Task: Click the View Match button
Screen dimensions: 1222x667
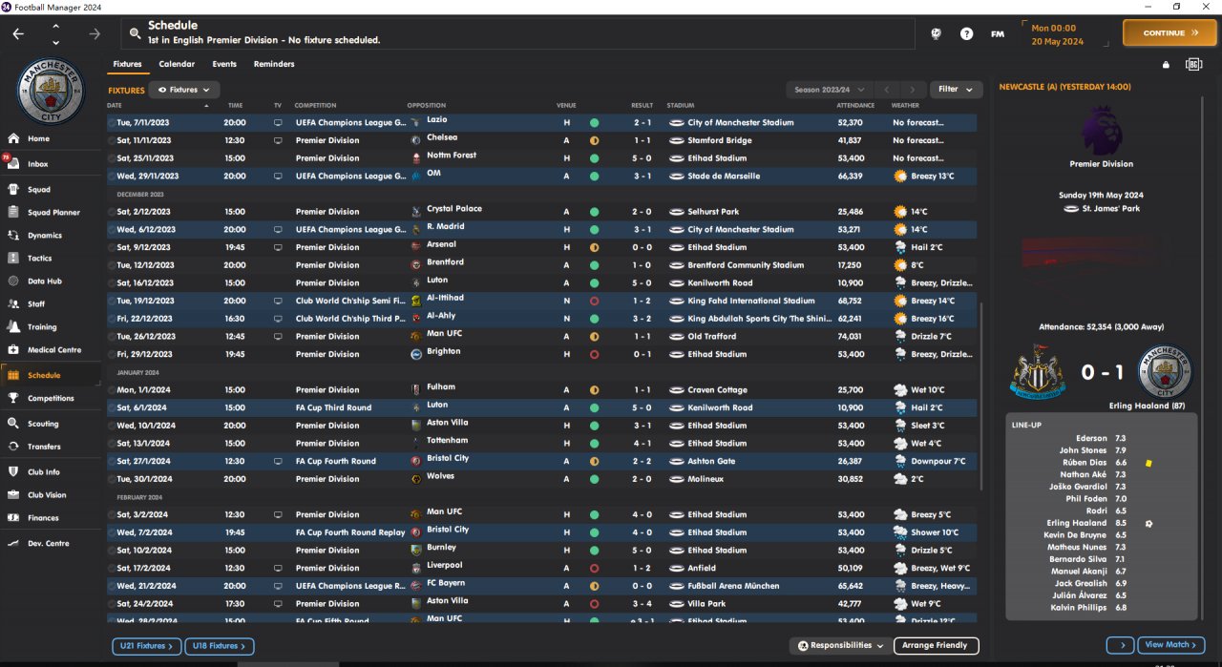Action: pos(1171,644)
